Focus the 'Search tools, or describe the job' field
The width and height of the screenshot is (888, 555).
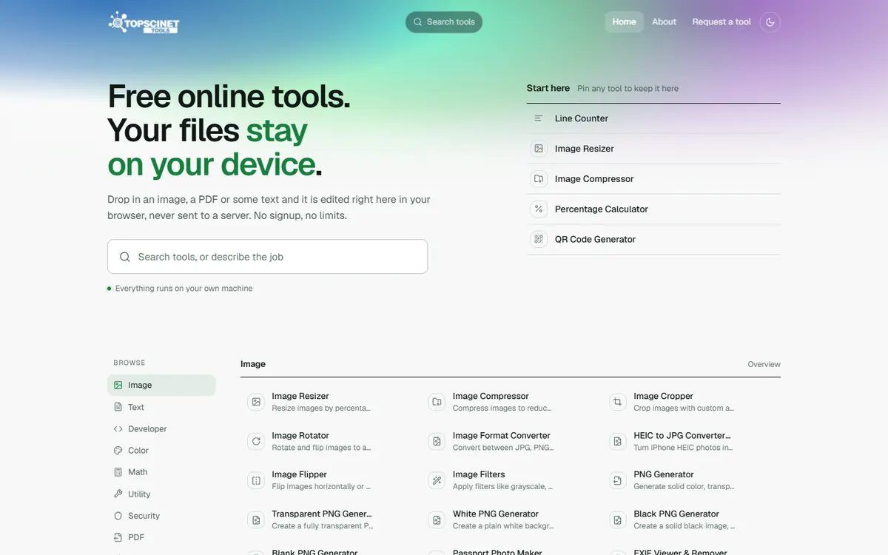click(x=267, y=257)
